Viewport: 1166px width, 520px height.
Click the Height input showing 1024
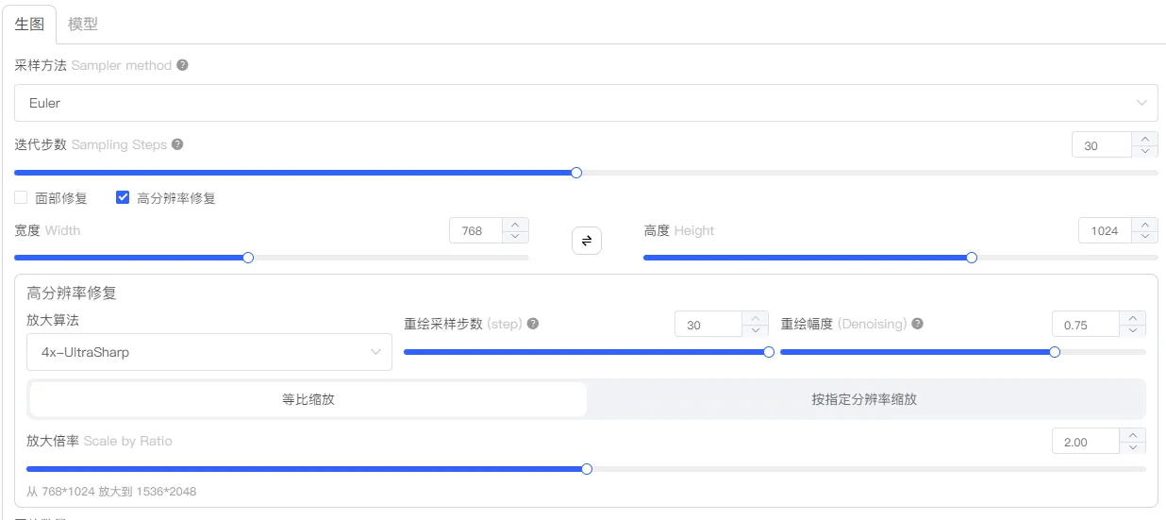pyautogui.click(x=1106, y=231)
